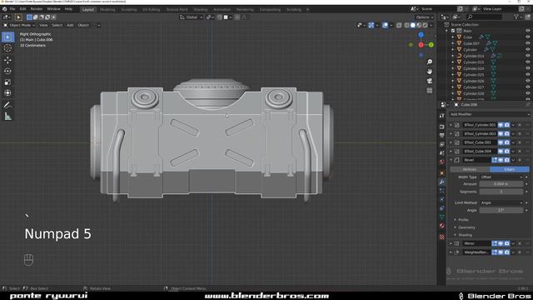Open the Modifier wrench properties tab
533x300 pixels.
pos(442,182)
